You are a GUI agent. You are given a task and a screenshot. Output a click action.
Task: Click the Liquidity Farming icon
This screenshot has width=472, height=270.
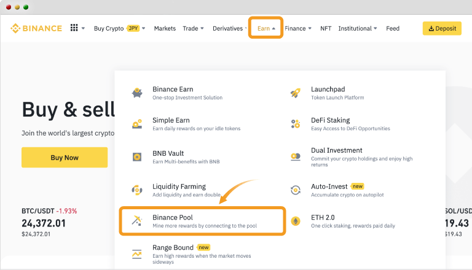coord(137,190)
